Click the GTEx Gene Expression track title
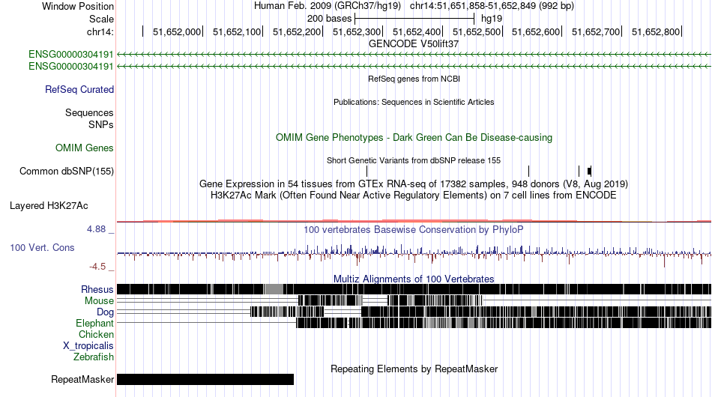 [414, 184]
